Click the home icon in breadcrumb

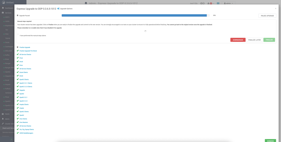tap(86, 3)
